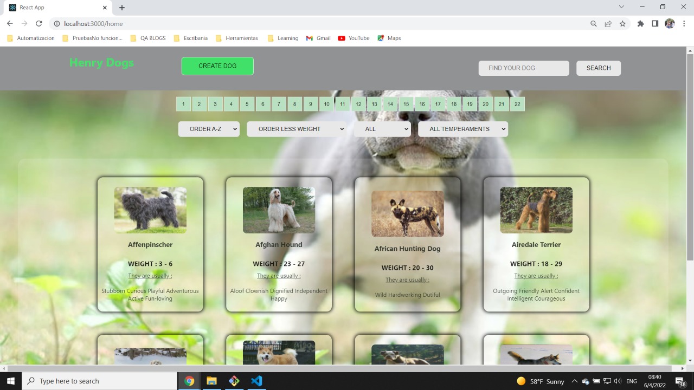The image size is (694, 390).
Task: Open the ORDER LESS WEIGHT dropdown
Action: (296, 129)
